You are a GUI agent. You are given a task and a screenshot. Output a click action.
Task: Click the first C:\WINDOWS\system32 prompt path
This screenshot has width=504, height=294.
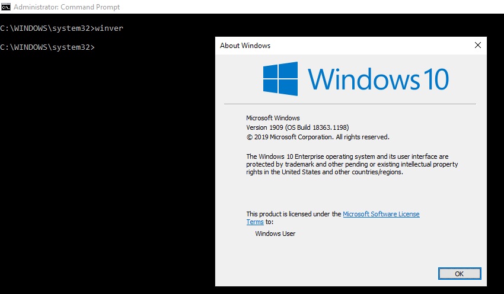click(x=46, y=28)
